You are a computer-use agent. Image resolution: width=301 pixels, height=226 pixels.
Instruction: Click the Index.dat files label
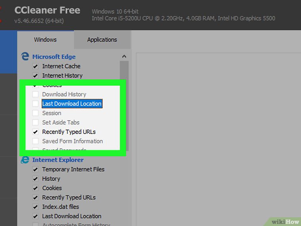point(61,207)
